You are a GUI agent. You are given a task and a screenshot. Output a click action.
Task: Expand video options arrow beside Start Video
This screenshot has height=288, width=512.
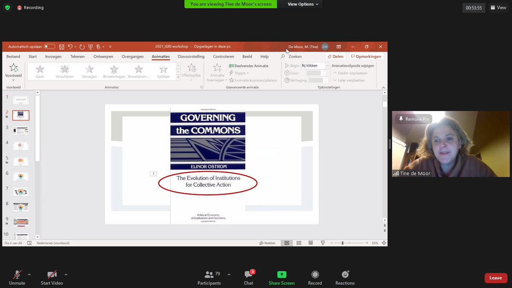pyautogui.click(x=66, y=274)
